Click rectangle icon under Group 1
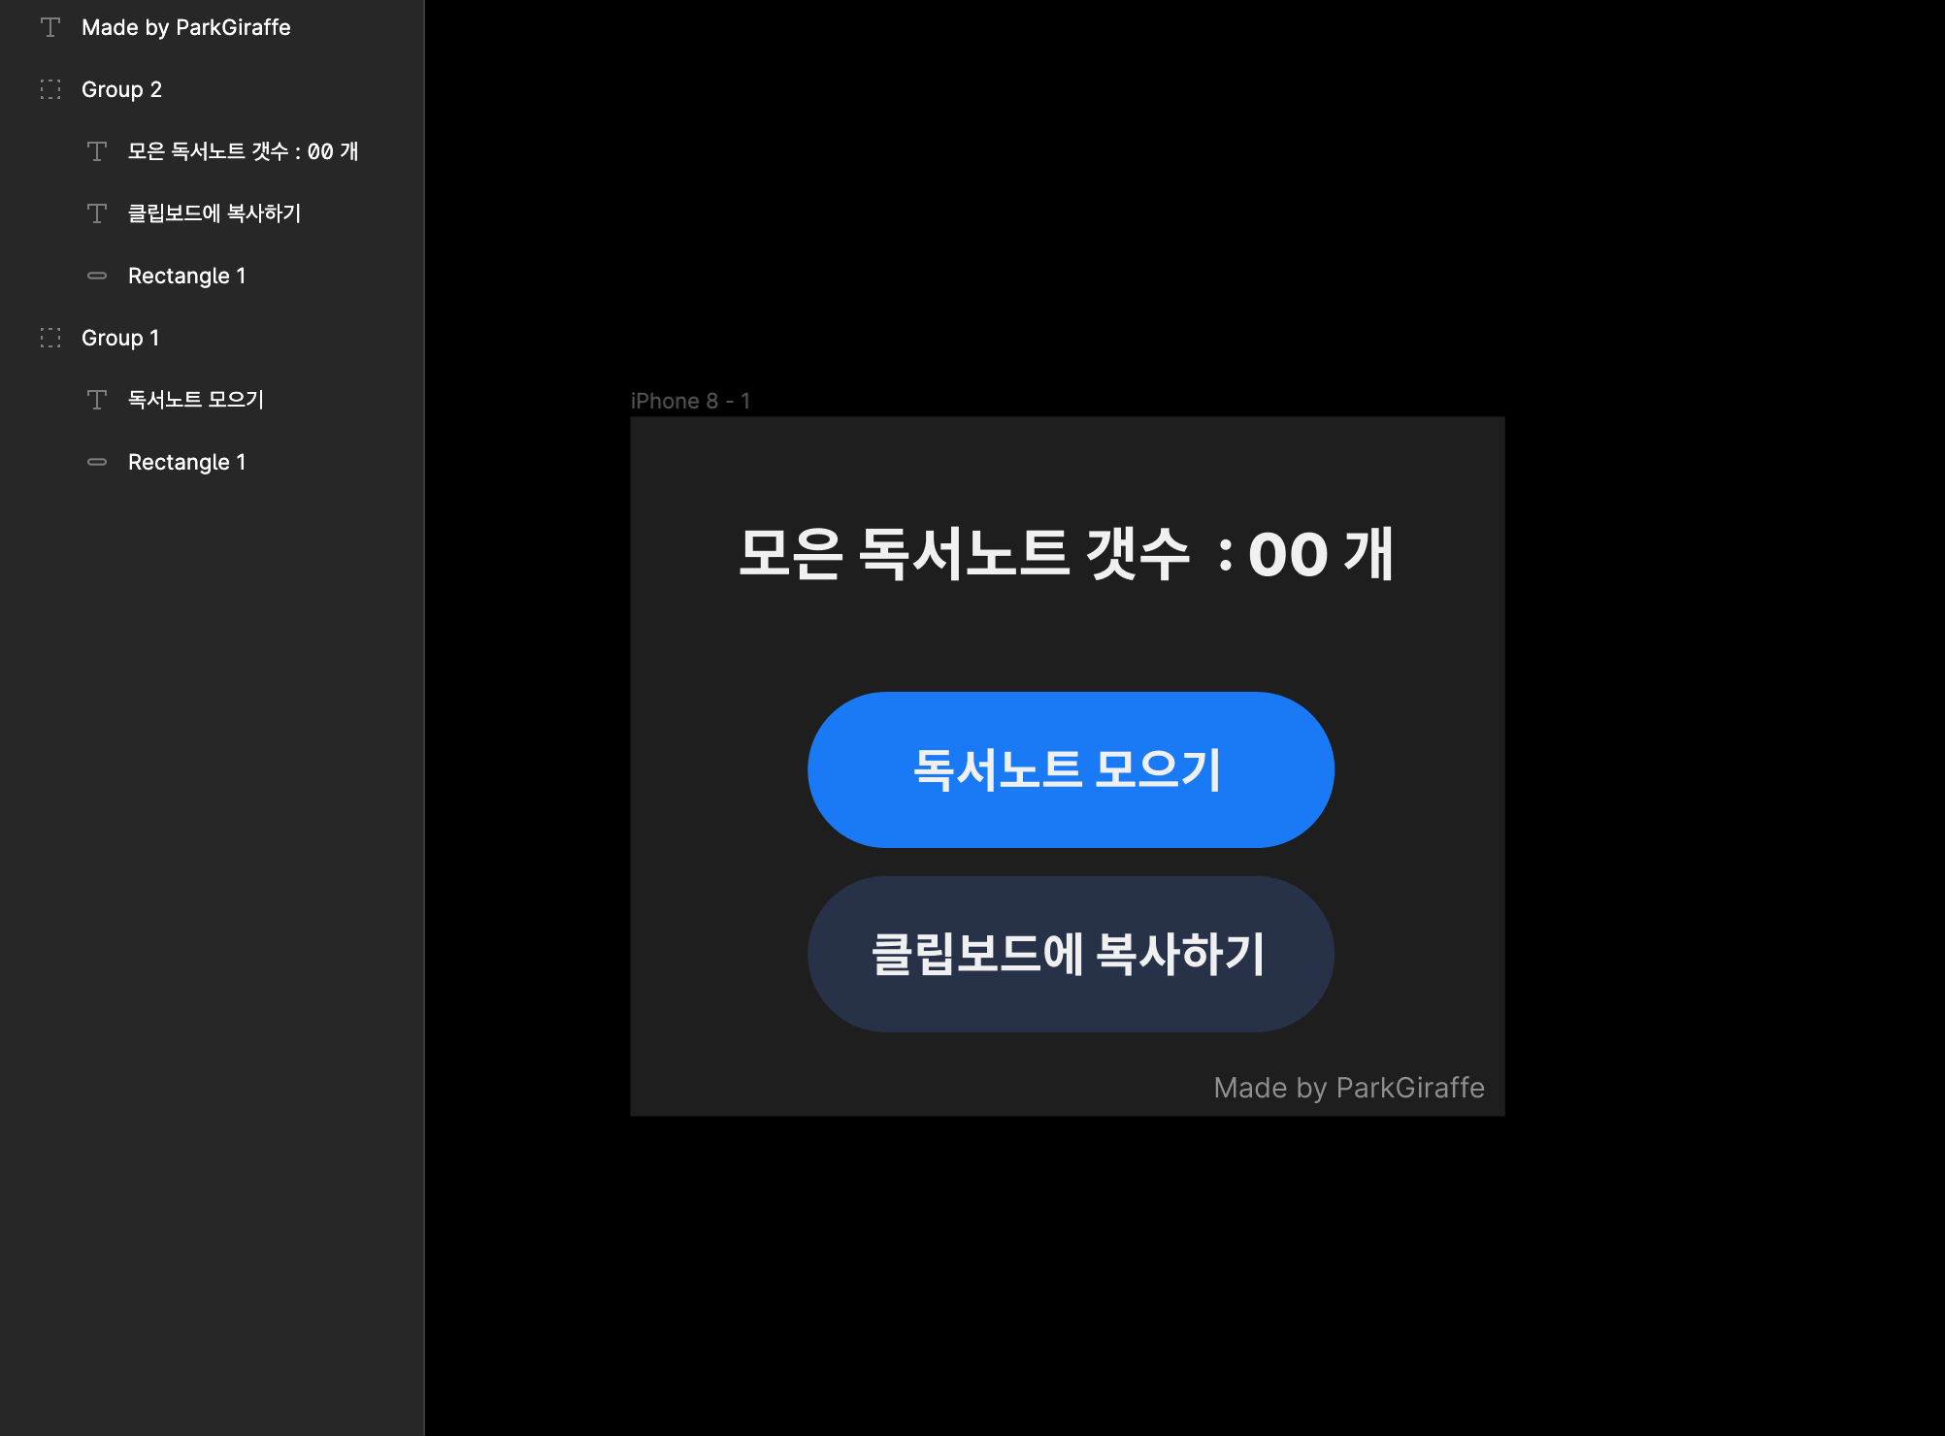Screen dimensions: 1945x1436 (x=97, y=462)
